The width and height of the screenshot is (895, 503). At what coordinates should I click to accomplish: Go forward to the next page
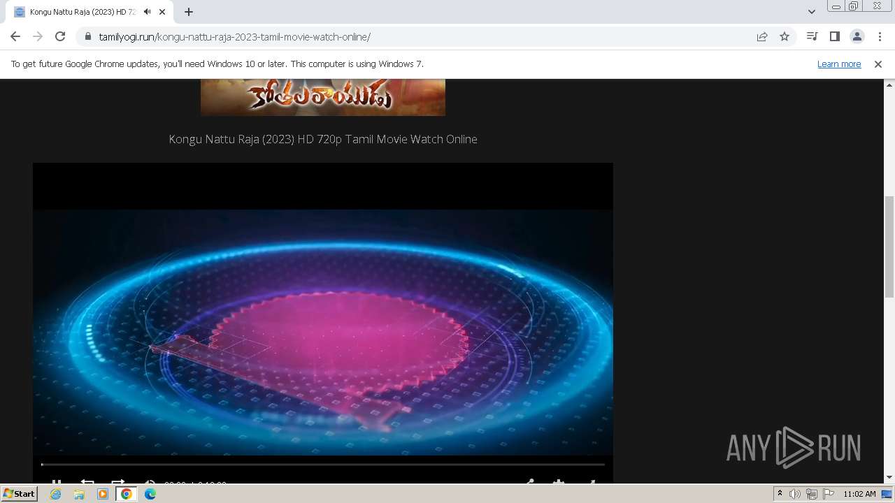pos(38,36)
